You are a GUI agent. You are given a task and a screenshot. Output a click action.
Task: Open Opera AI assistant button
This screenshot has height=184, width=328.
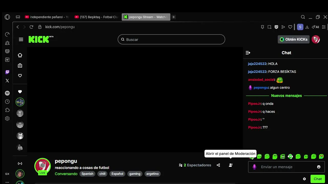point(315,27)
